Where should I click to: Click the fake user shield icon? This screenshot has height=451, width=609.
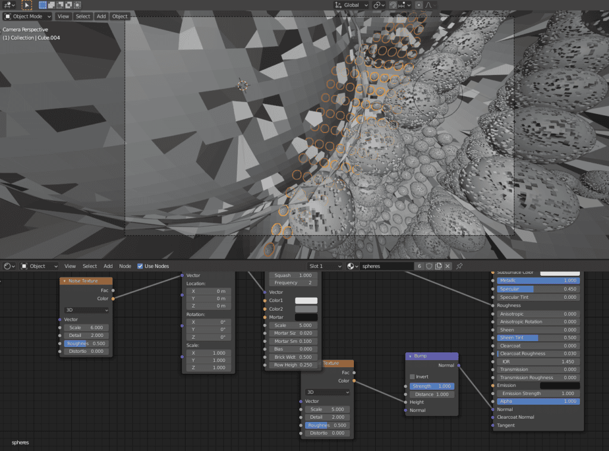(x=429, y=266)
